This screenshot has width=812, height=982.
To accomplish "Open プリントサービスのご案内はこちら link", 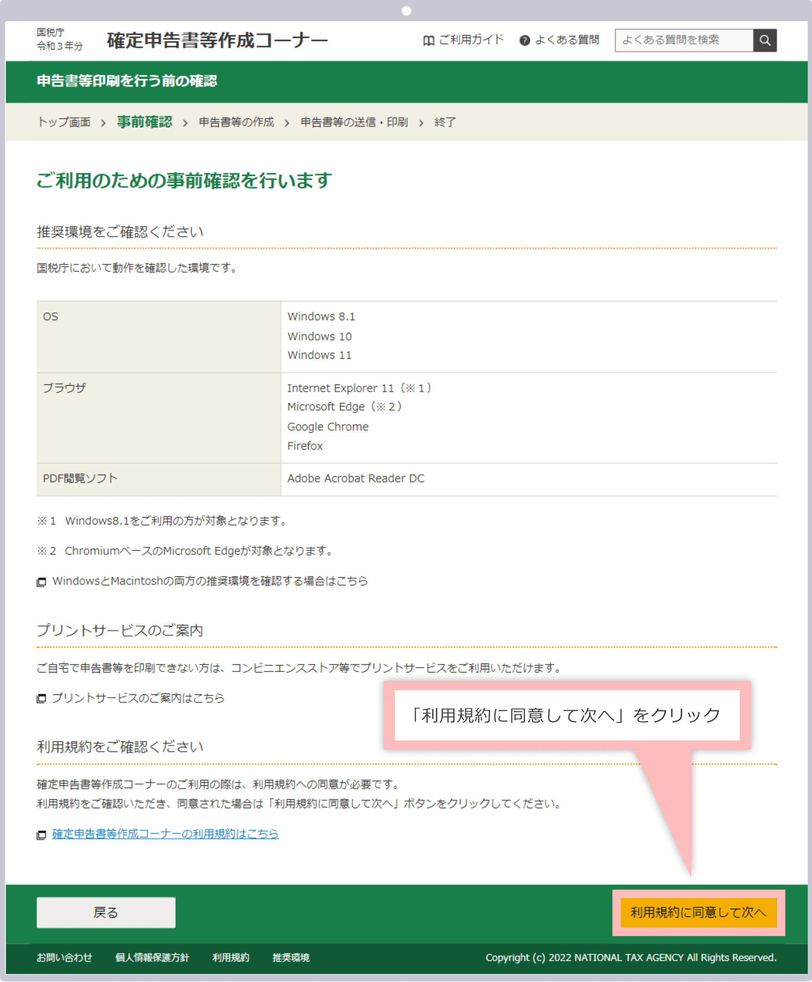I will click(x=138, y=699).
